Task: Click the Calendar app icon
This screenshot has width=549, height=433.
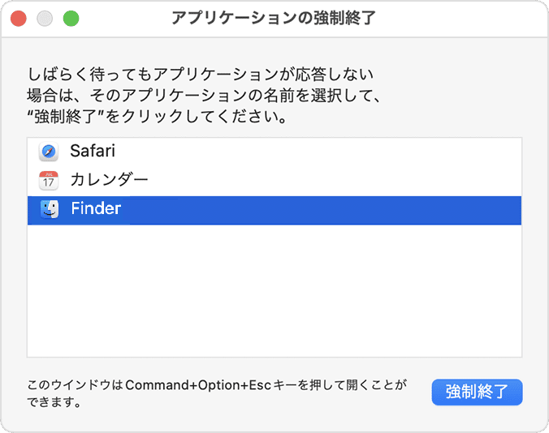Action: pos(49,180)
